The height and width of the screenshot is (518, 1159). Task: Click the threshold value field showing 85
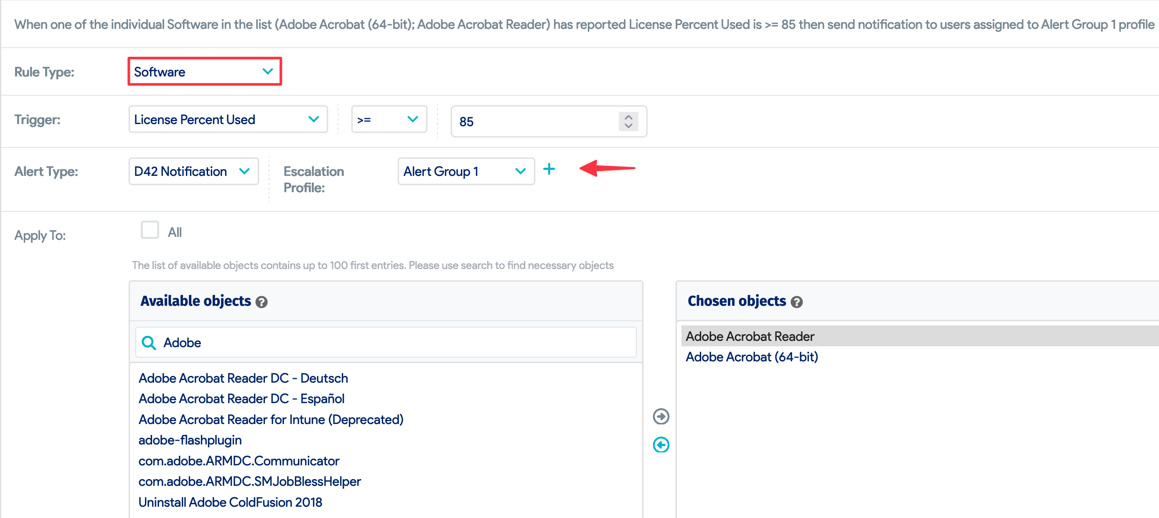(549, 121)
